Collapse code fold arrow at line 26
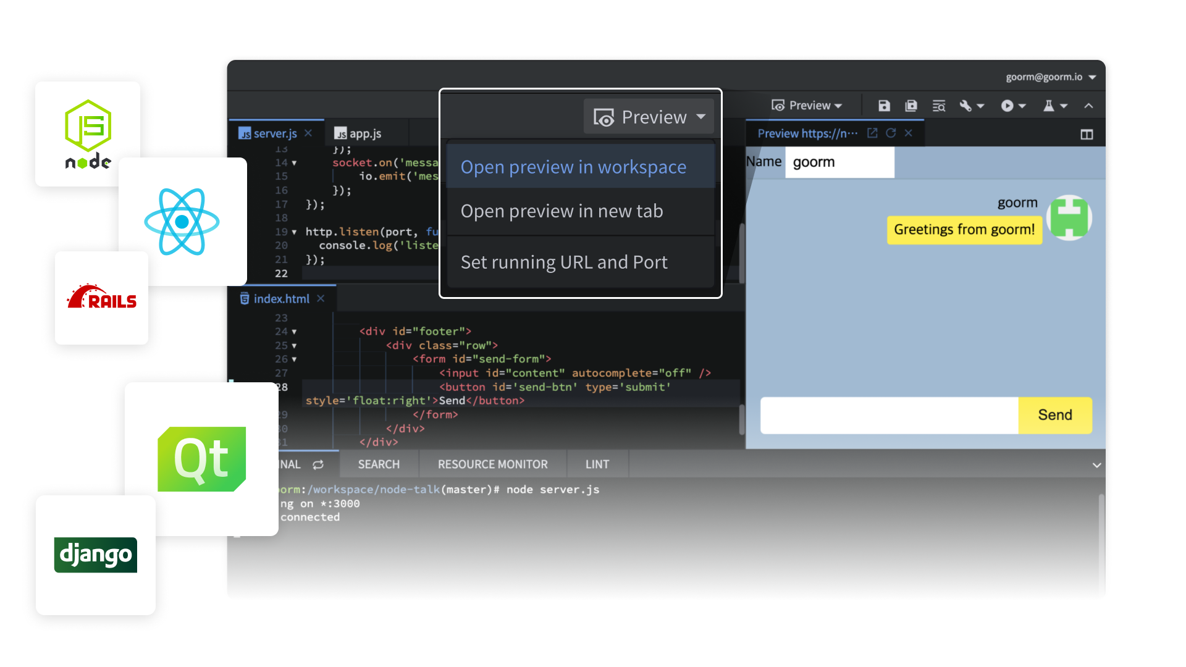 (294, 359)
